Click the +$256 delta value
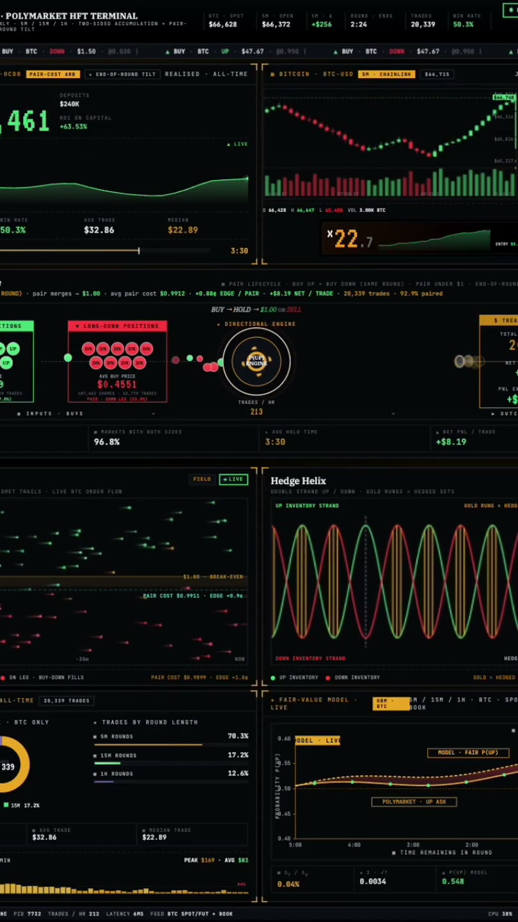Viewport: 518px width, 922px height. (321, 24)
